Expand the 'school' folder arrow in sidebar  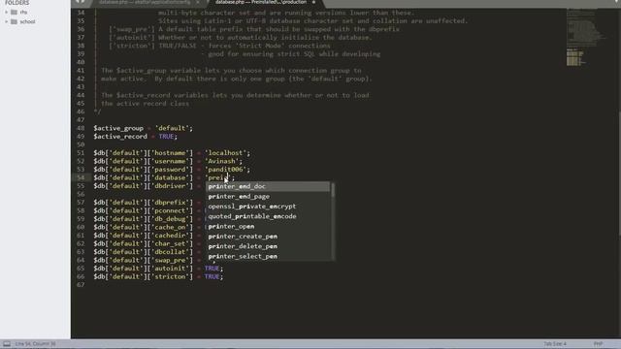pos(7,21)
